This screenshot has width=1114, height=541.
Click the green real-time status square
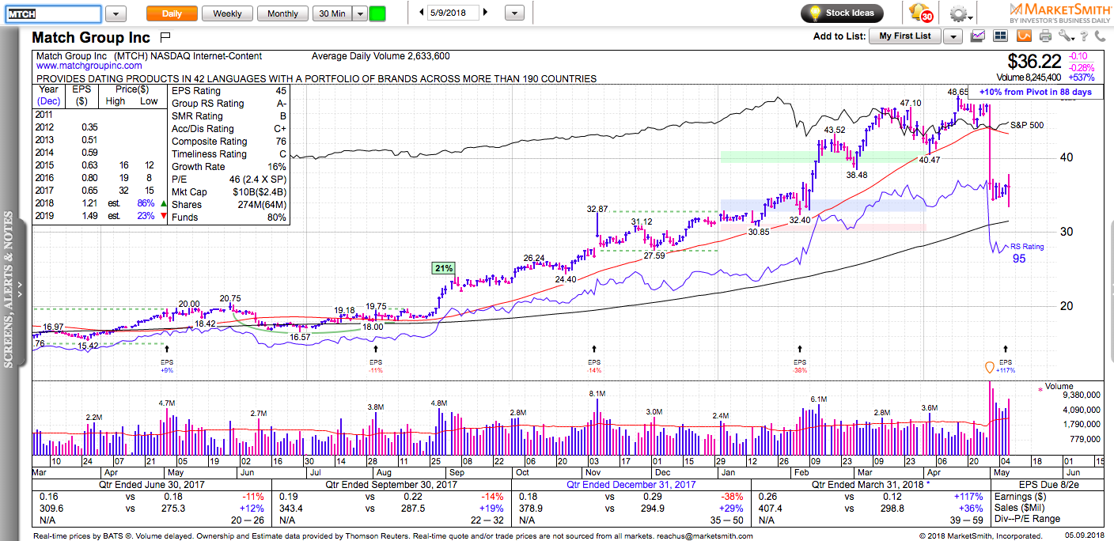(377, 13)
